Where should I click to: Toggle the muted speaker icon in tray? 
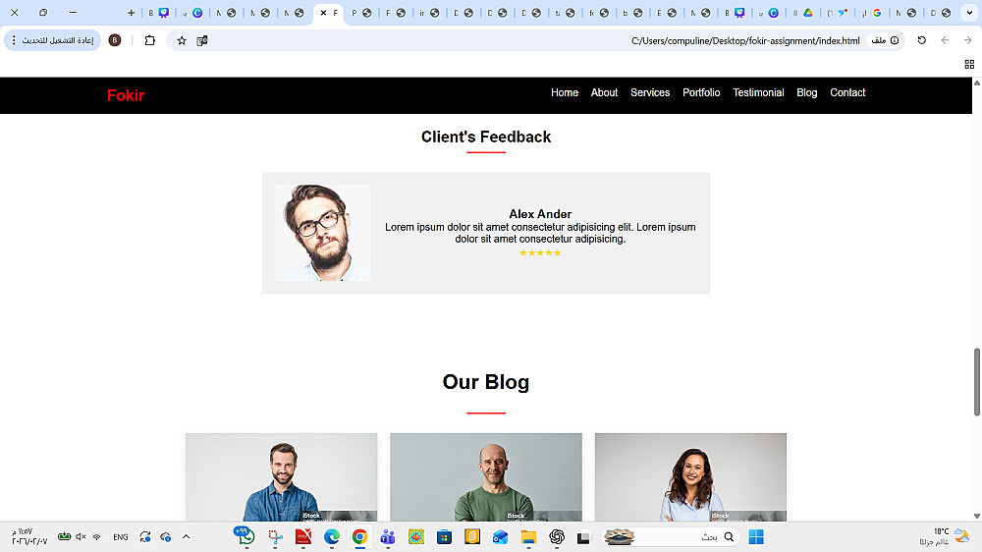coord(81,537)
